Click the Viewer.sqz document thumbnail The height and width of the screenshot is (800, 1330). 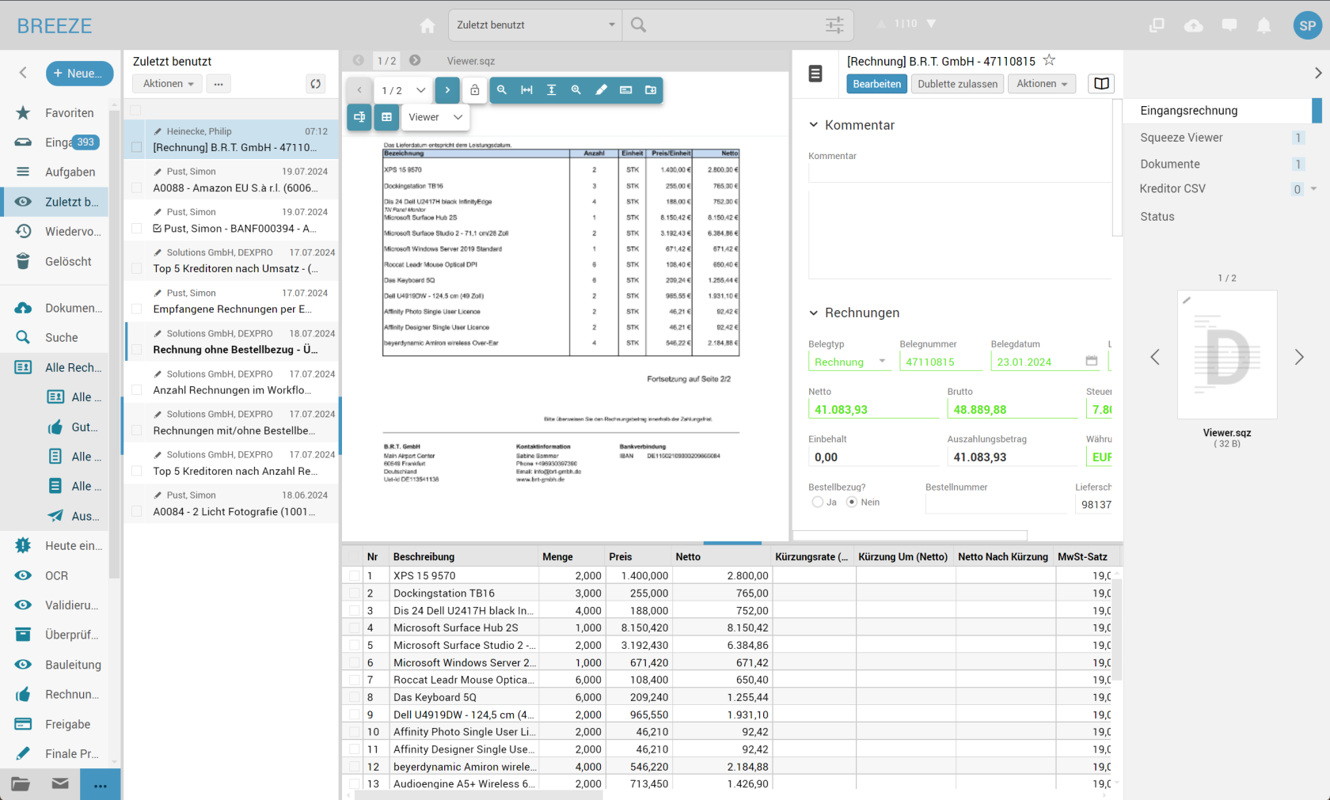coord(1226,355)
